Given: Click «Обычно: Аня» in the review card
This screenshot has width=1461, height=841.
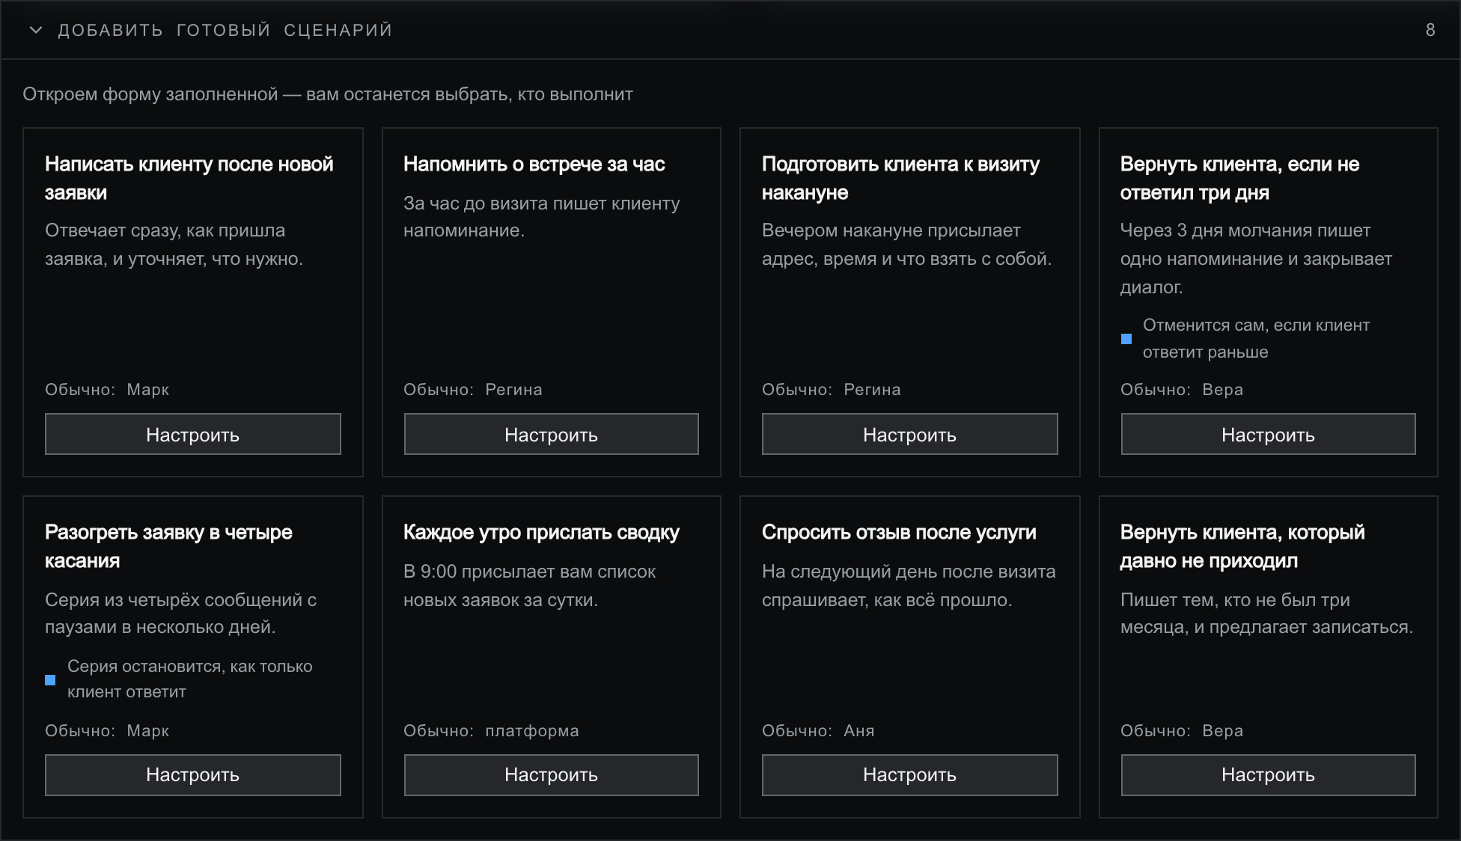Looking at the screenshot, I should pyautogui.click(x=818, y=730).
